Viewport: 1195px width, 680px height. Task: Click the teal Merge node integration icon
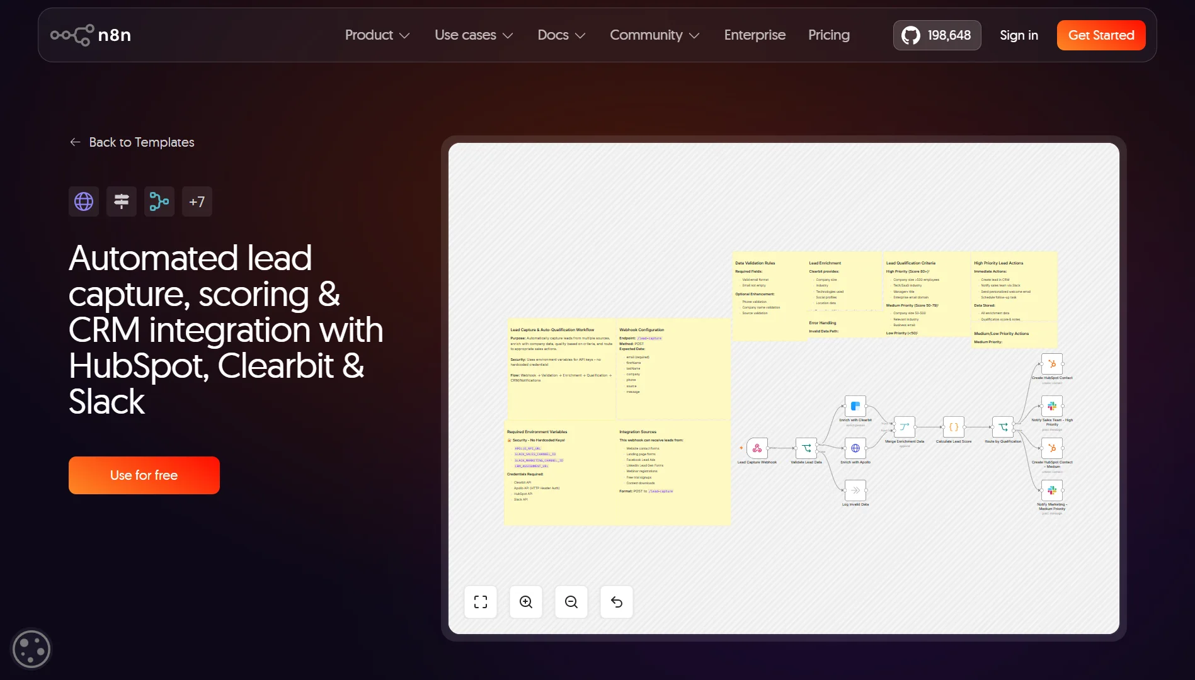point(159,201)
